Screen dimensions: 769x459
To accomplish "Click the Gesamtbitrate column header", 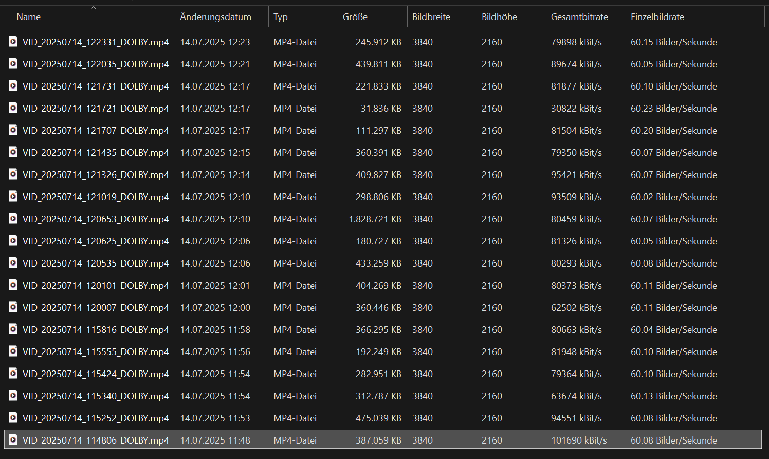I will pyautogui.click(x=579, y=17).
